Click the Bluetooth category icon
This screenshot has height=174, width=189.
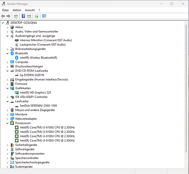click(12, 53)
